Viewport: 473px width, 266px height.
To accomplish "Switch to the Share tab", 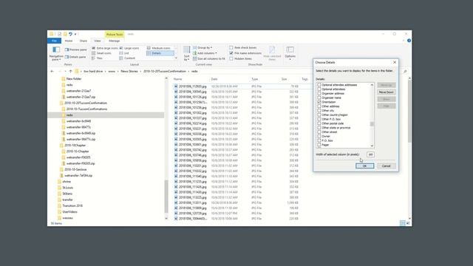I will (84, 41).
